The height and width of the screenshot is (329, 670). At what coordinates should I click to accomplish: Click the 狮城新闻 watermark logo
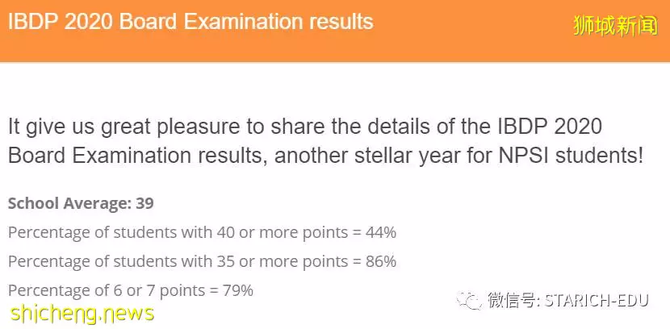pos(615,26)
